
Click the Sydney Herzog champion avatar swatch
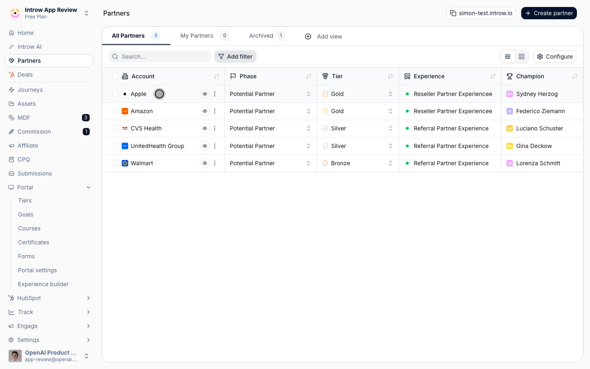510,94
